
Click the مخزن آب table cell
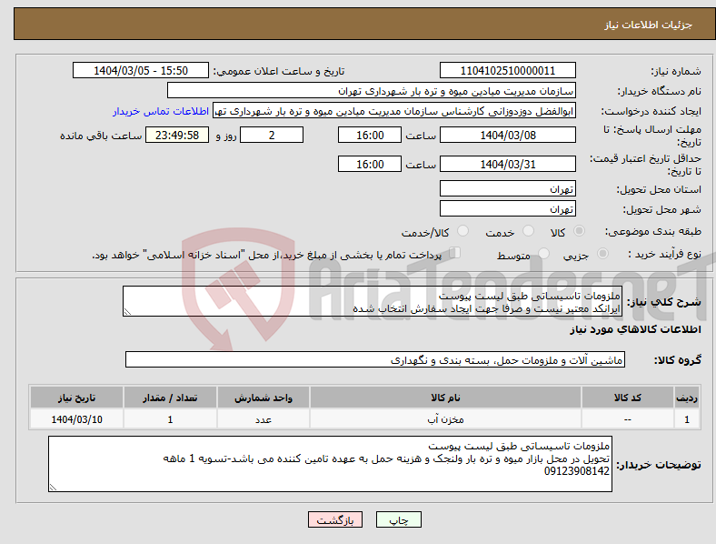tap(445, 419)
